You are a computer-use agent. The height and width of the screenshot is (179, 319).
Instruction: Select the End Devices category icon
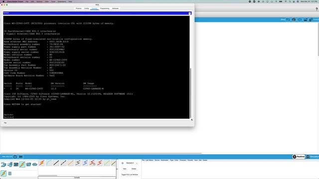[x=10, y=165]
